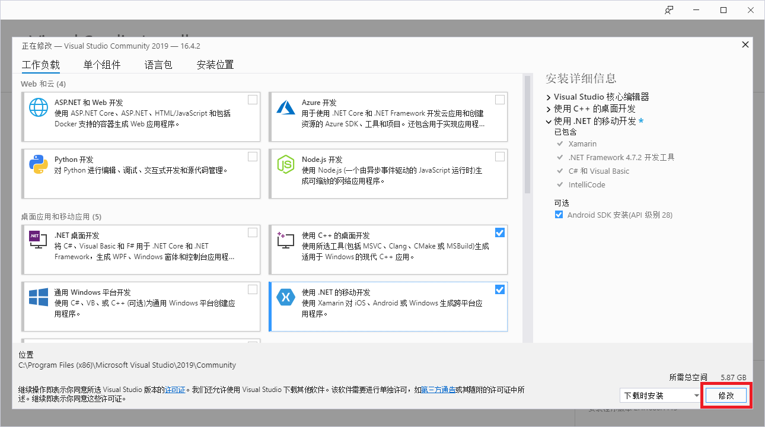Click the install location path text
The width and height of the screenshot is (765, 427).
pos(128,365)
